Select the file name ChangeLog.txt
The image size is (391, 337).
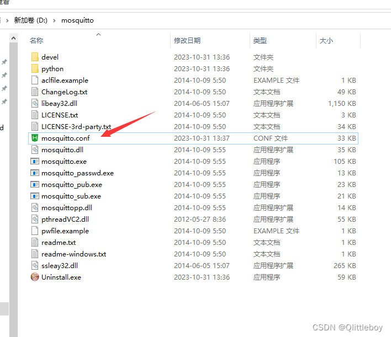64,92
